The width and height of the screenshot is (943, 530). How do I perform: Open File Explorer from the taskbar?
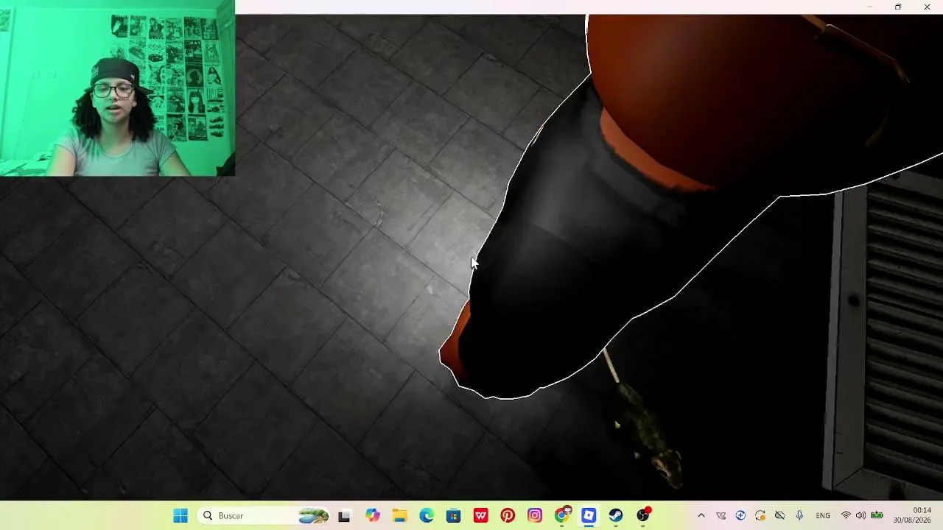399,515
